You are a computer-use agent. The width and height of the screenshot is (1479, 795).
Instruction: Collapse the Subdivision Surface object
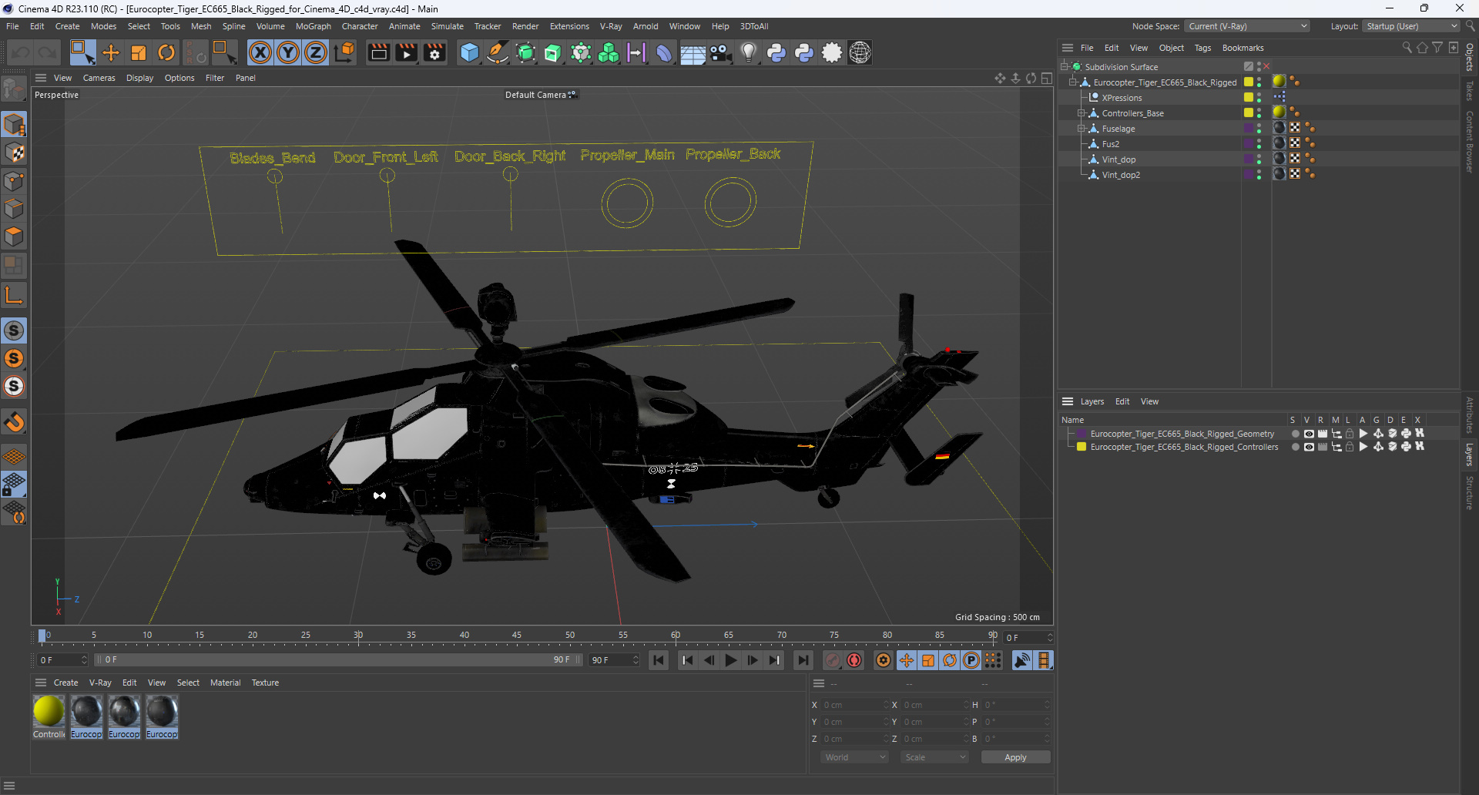1064,67
